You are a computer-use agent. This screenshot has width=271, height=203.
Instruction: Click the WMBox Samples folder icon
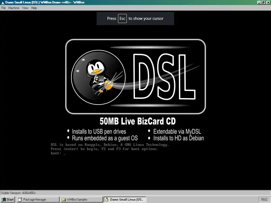(x=64, y=200)
